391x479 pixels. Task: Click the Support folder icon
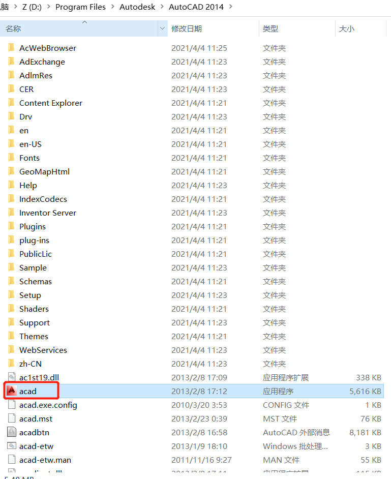pyautogui.click(x=11, y=322)
